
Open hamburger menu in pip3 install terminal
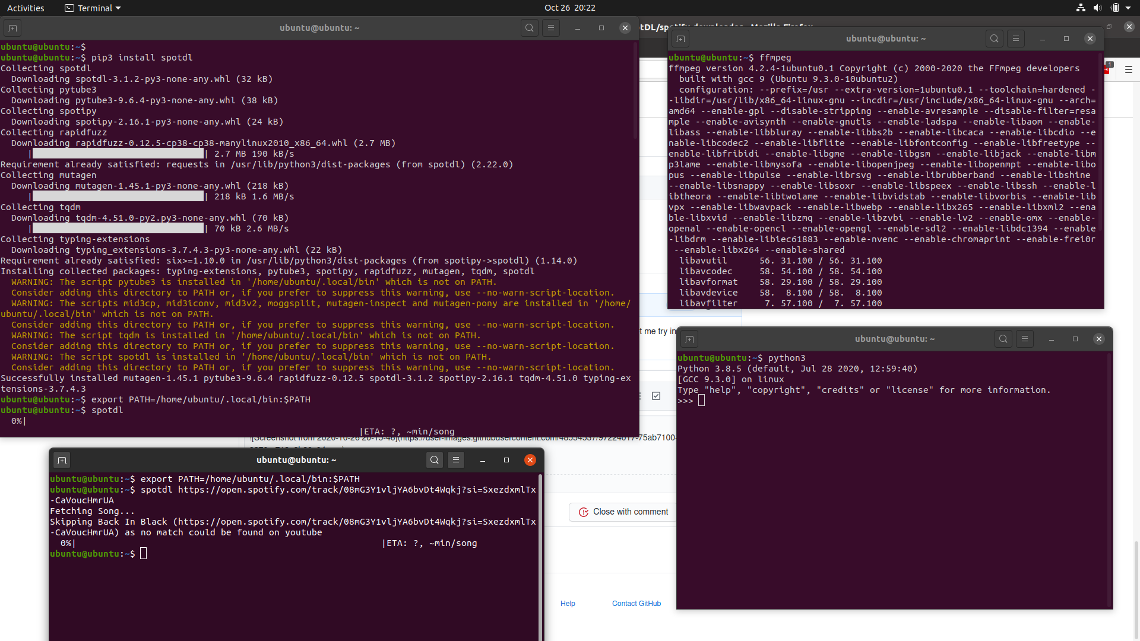551,28
